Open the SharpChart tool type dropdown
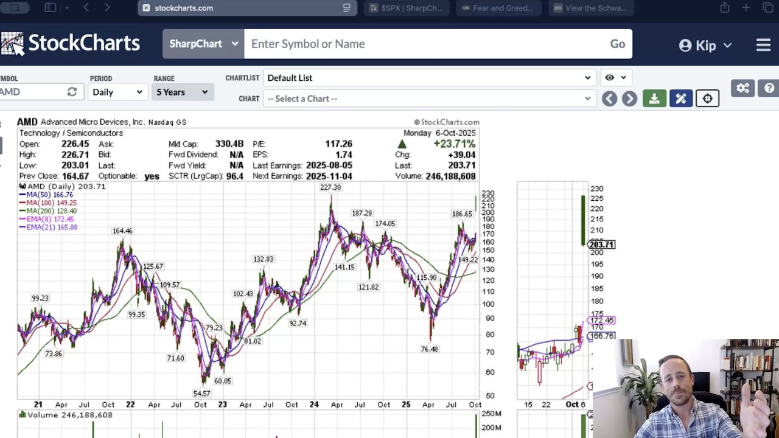Viewport: 779px width, 438px height. tap(203, 44)
